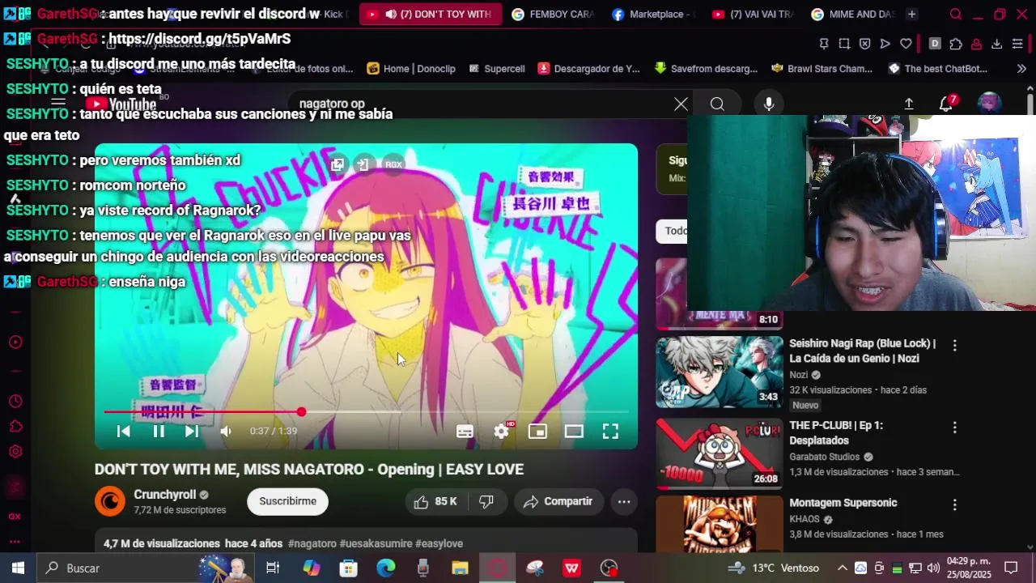The width and height of the screenshot is (1036, 583).
Task: Open the heart bookmarks icon
Action: pyautogui.click(x=906, y=44)
